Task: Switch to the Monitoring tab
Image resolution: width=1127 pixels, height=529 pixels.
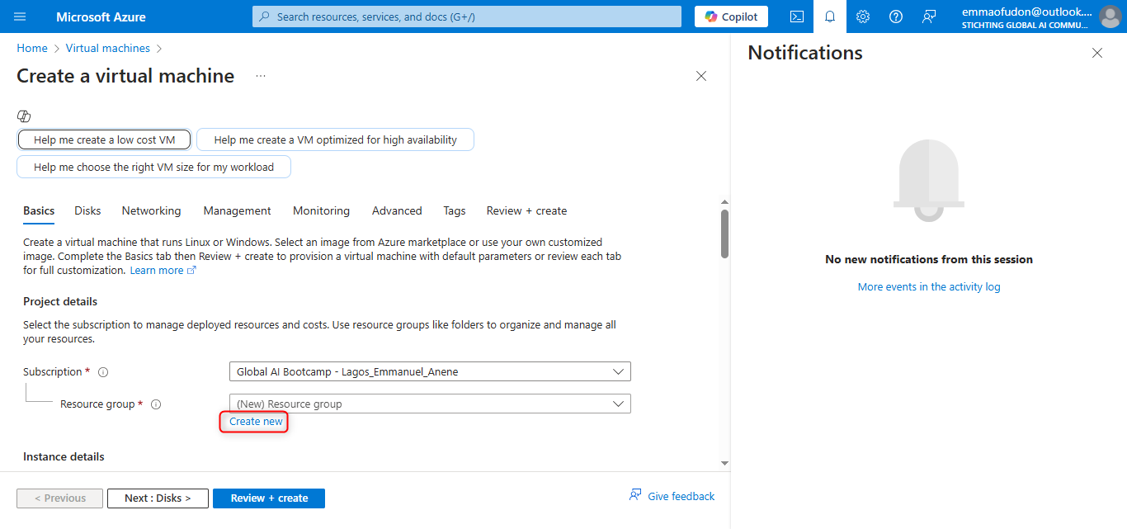Action: (x=321, y=211)
